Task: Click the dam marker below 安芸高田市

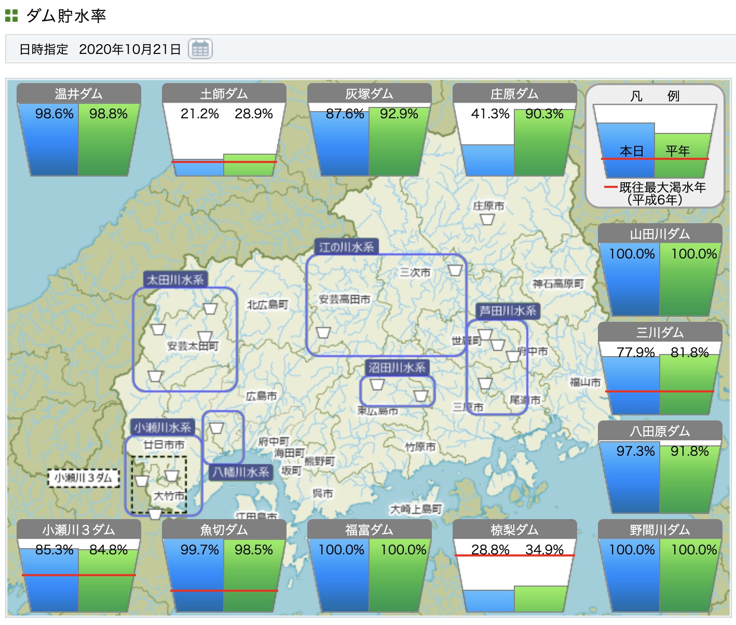Action: click(x=323, y=332)
